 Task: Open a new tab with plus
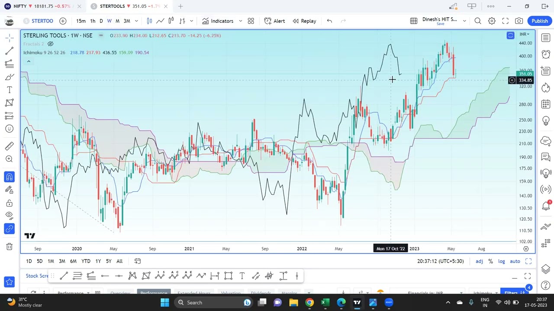point(181,6)
